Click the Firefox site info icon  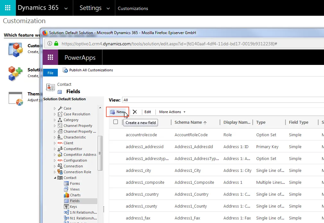coord(49,44)
